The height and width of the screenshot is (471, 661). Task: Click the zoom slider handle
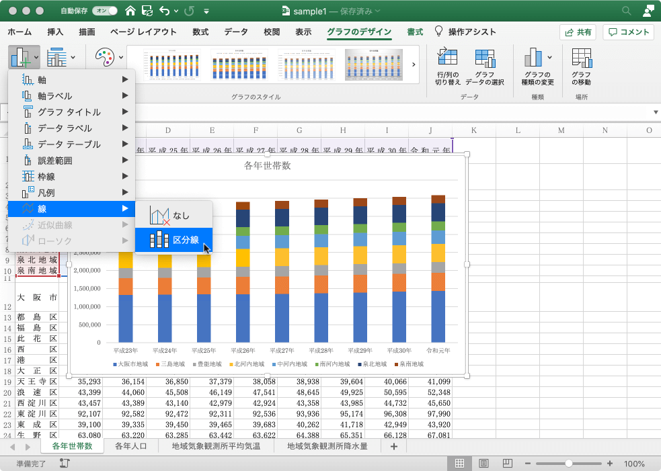coord(569,464)
